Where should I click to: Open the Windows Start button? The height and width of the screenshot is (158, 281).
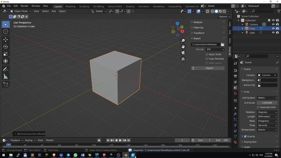(4, 155)
